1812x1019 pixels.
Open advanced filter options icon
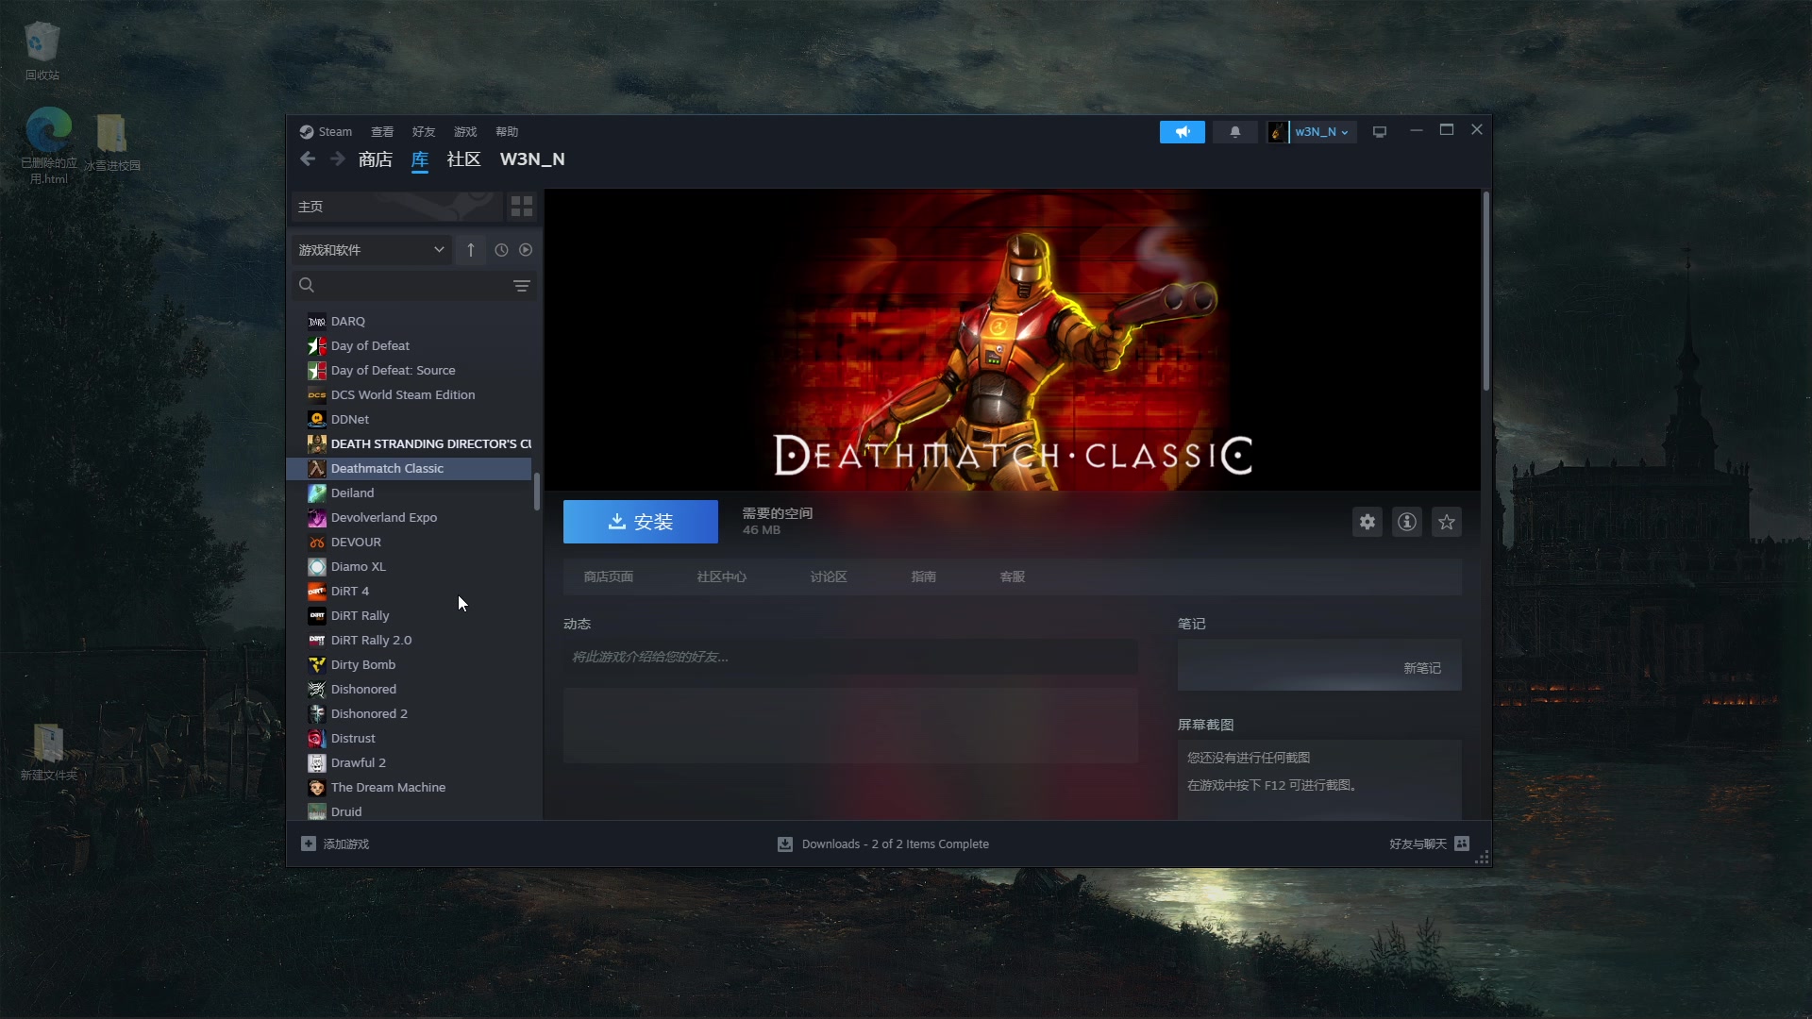[x=522, y=286]
